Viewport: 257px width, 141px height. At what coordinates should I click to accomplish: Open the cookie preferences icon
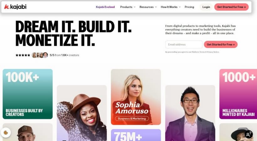pos(6,132)
